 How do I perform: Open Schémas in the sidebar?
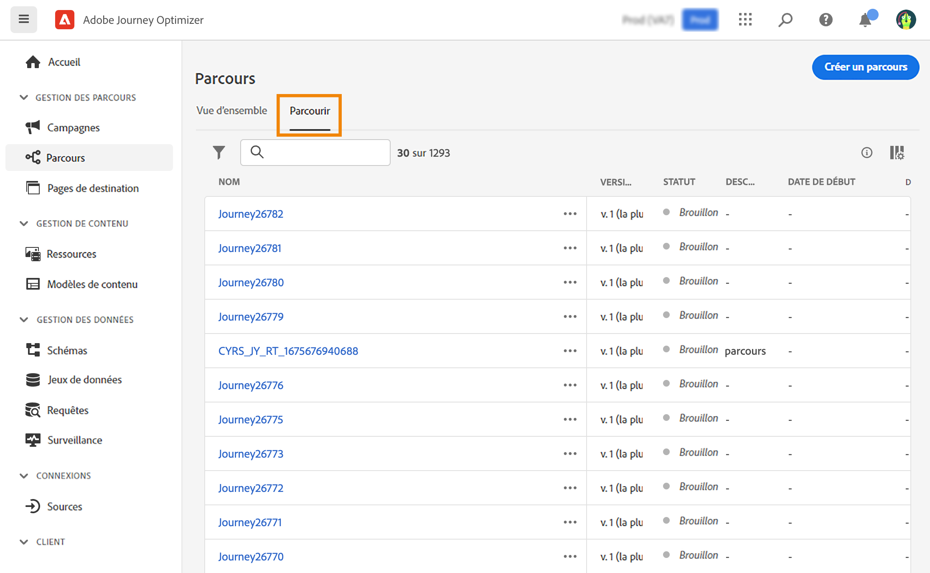click(x=67, y=350)
